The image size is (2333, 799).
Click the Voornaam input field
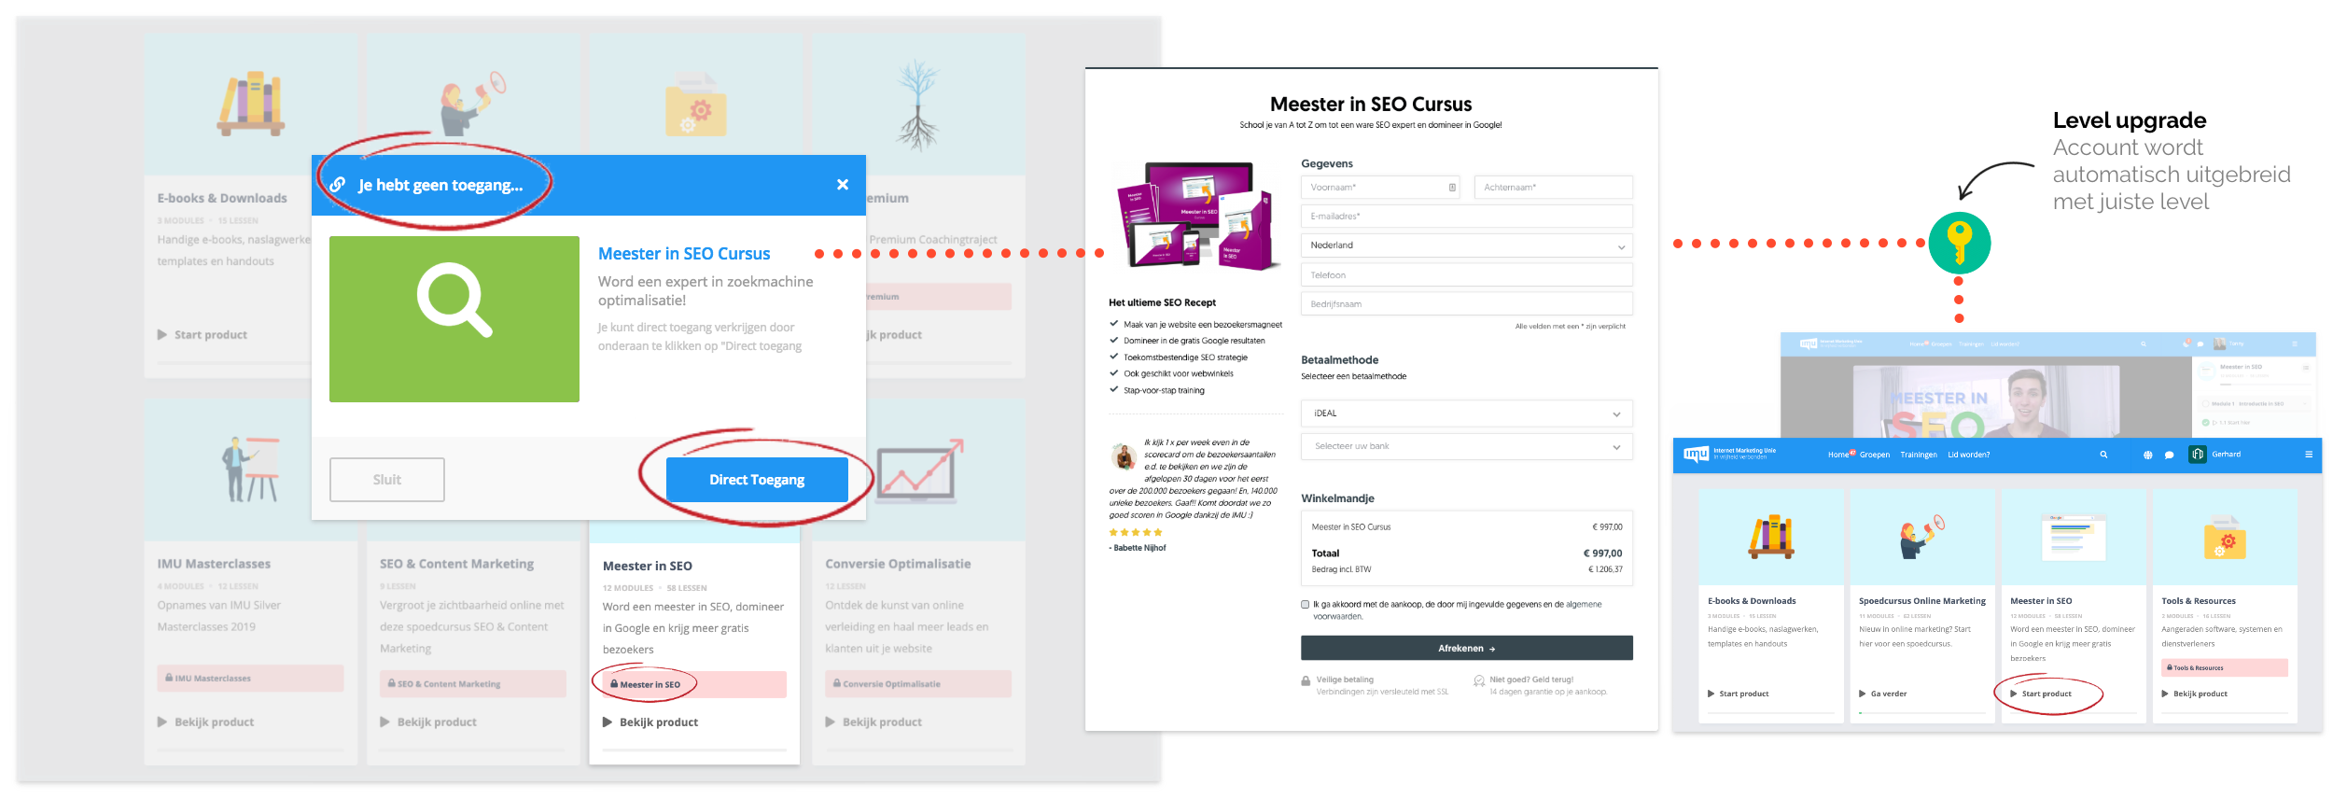pyautogui.click(x=1380, y=188)
